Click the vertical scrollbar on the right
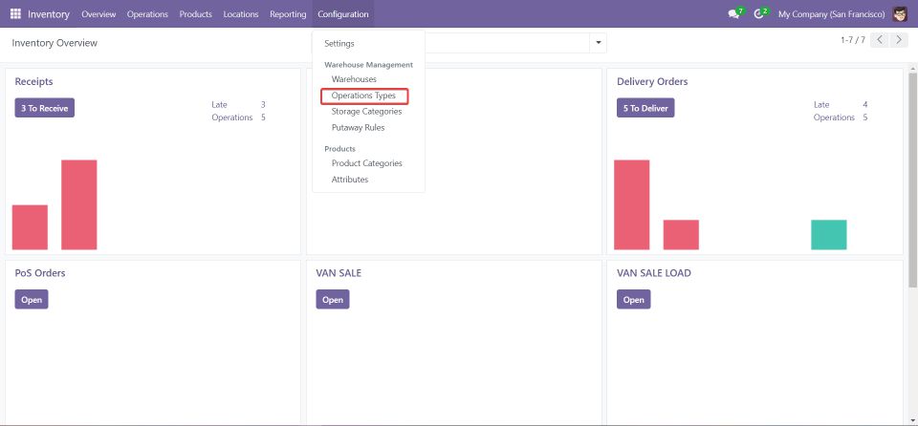Screen dimensions: 918x426 pos(911,191)
